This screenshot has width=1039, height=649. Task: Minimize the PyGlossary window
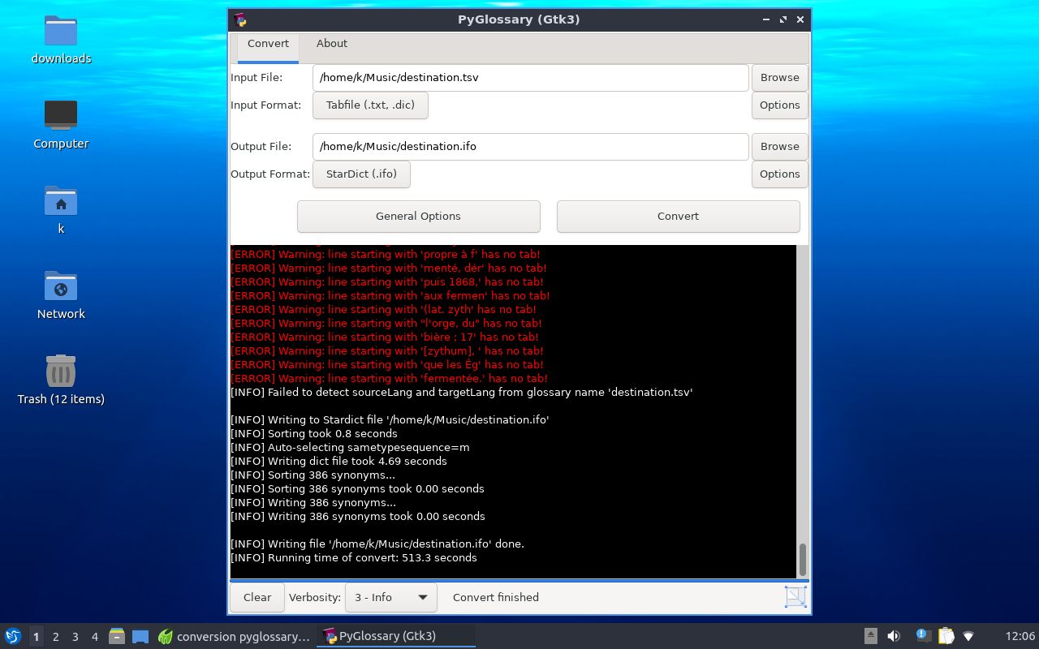pyautogui.click(x=766, y=19)
